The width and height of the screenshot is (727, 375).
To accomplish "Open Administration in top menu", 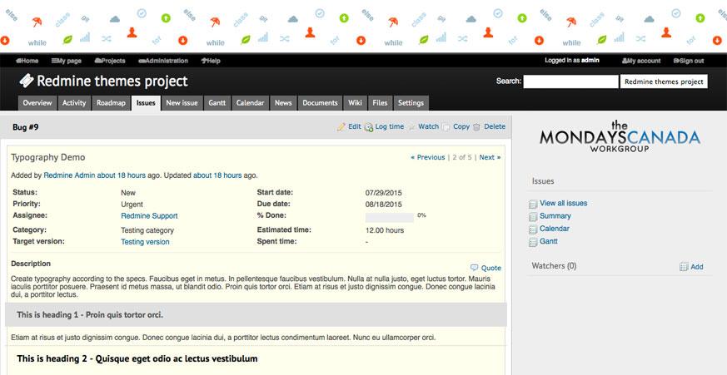I will (x=163, y=61).
